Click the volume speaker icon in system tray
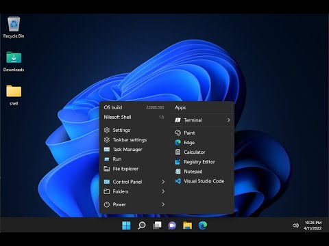This screenshot has width=329, height=246. [x=295, y=225]
